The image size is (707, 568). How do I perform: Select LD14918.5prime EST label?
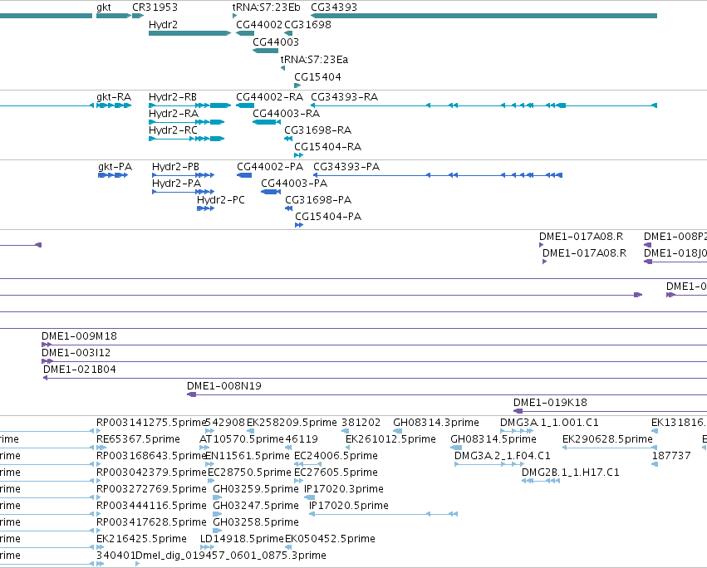click(x=242, y=539)
